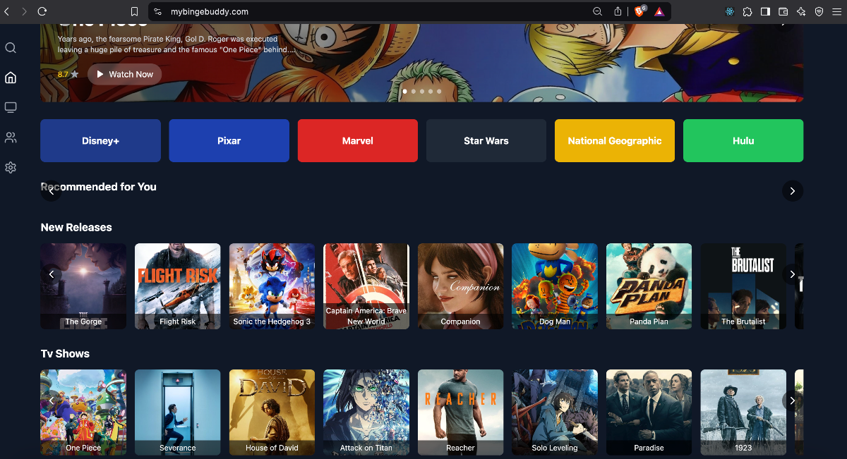Screen dimensions: 847x459
Task: Open the Star Wars category
Action: pyautogui.click(x=486, y=141)
